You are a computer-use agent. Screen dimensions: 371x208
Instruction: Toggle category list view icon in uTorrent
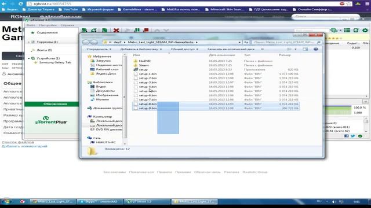pos(347,30)
